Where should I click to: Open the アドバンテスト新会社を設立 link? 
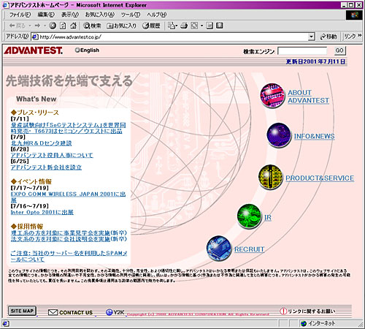[46, 167]
